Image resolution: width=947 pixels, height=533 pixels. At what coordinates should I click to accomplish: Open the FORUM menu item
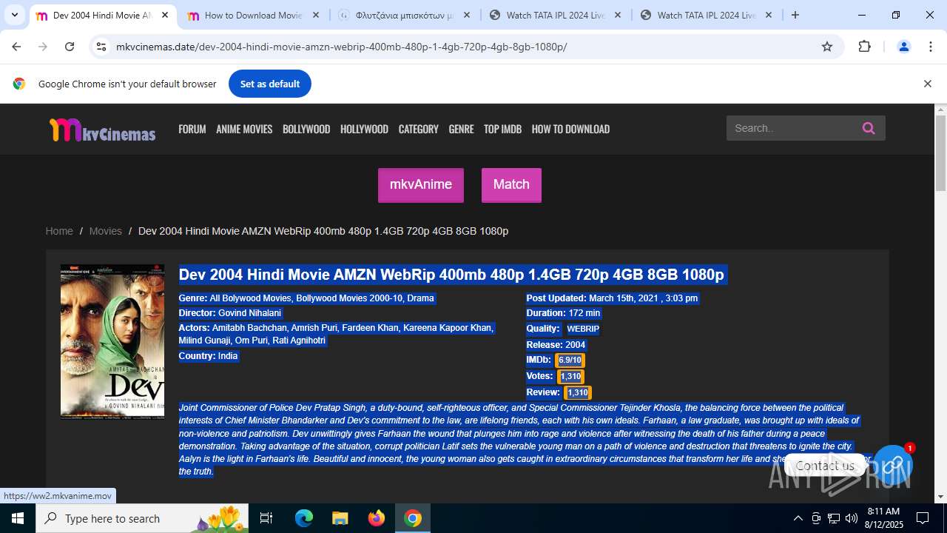(192, 129)
